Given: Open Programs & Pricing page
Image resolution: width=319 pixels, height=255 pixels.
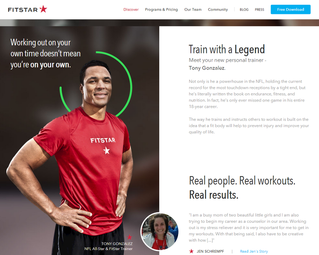Looking at the screenshot, I should click(x=161, y=10).
